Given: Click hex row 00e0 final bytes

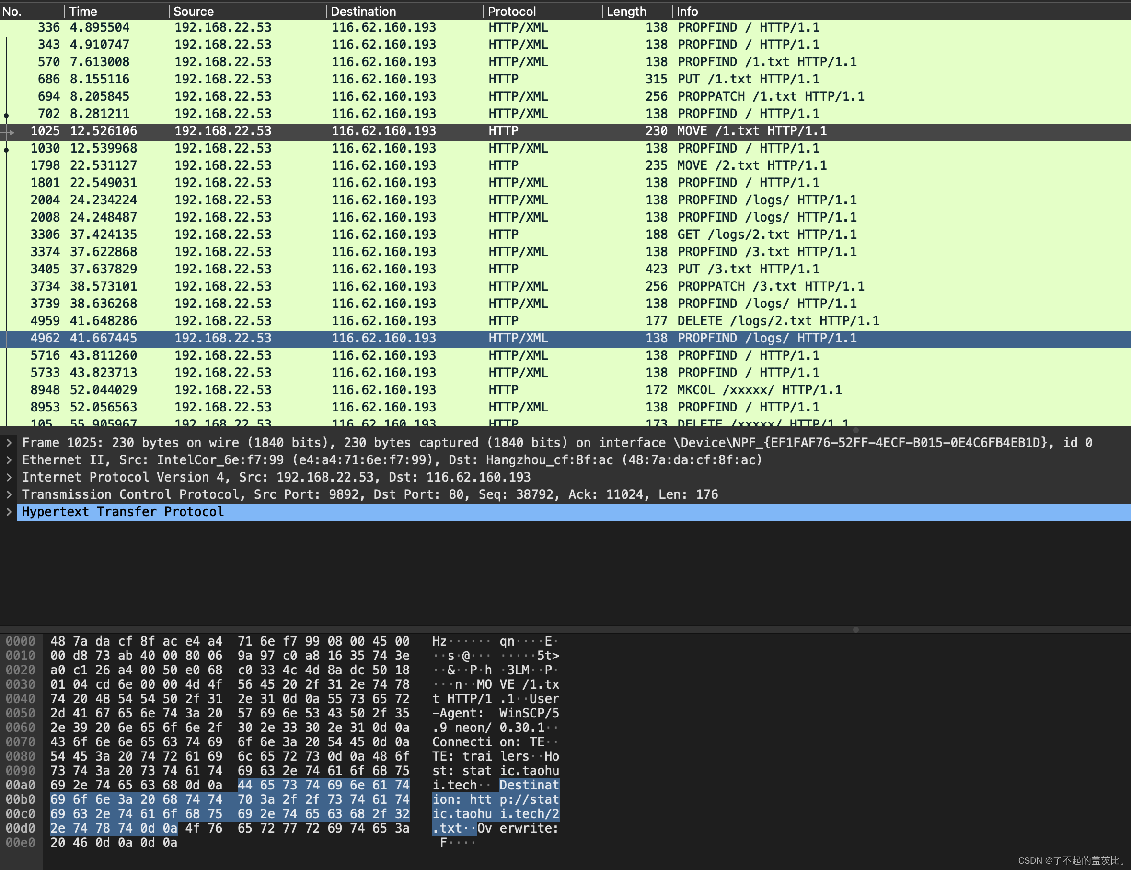Looking at the screenshot, I should point(114,843).
